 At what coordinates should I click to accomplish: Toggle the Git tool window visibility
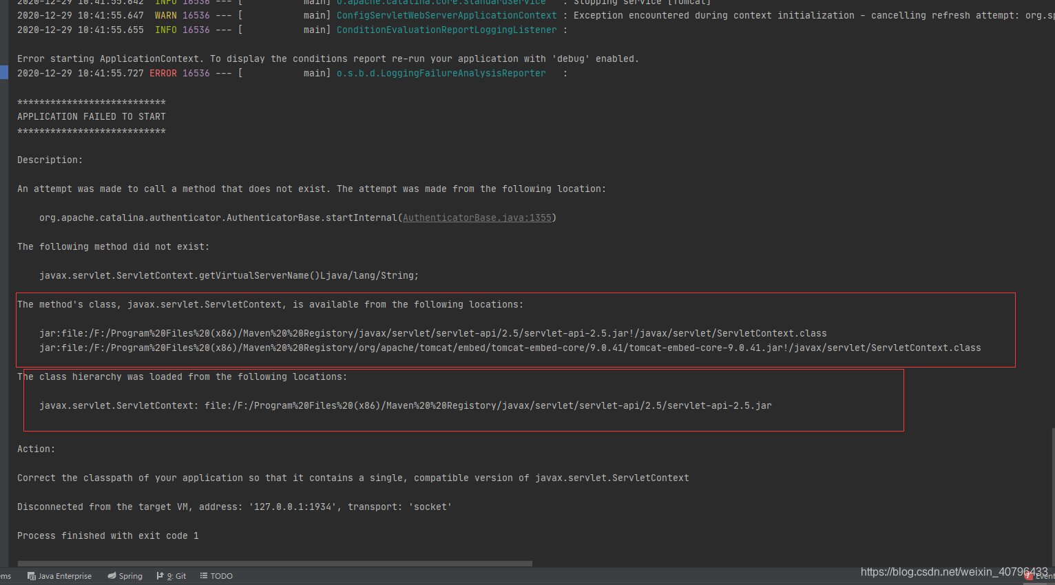(x=171, y=576)
